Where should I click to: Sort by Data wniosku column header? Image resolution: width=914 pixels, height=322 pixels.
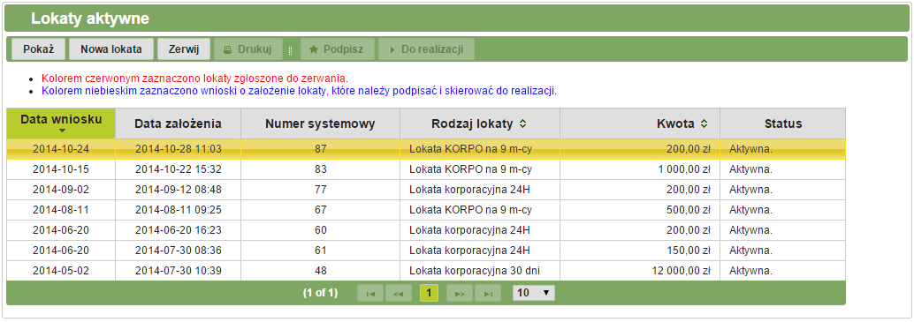61,124
